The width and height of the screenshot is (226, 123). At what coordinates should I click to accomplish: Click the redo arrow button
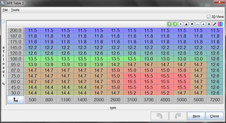click(x=178, y=116)
